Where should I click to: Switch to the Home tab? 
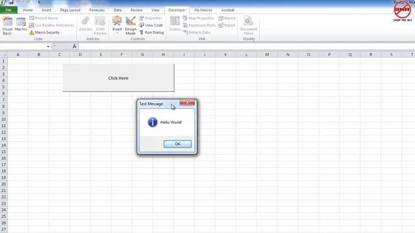[x=28, y=10]
